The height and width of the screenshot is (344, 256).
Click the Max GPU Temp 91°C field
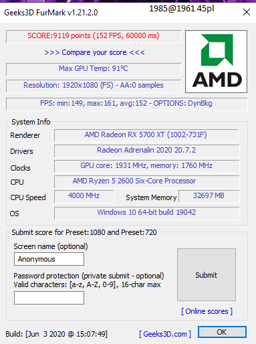point(94,69)
